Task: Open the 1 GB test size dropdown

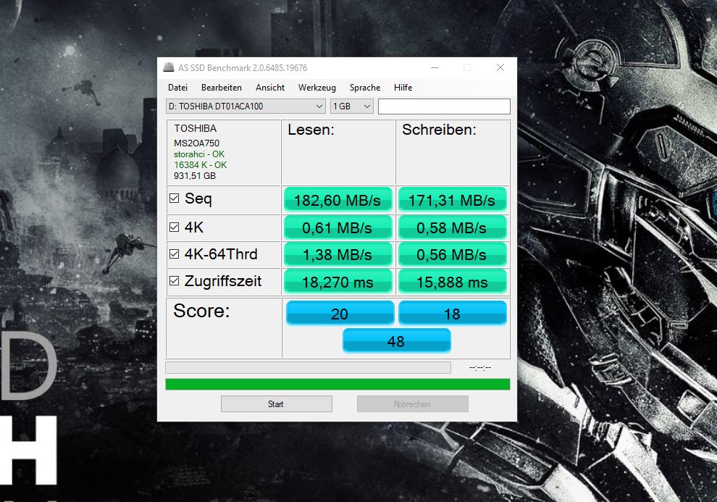Action: click(352, 106)
